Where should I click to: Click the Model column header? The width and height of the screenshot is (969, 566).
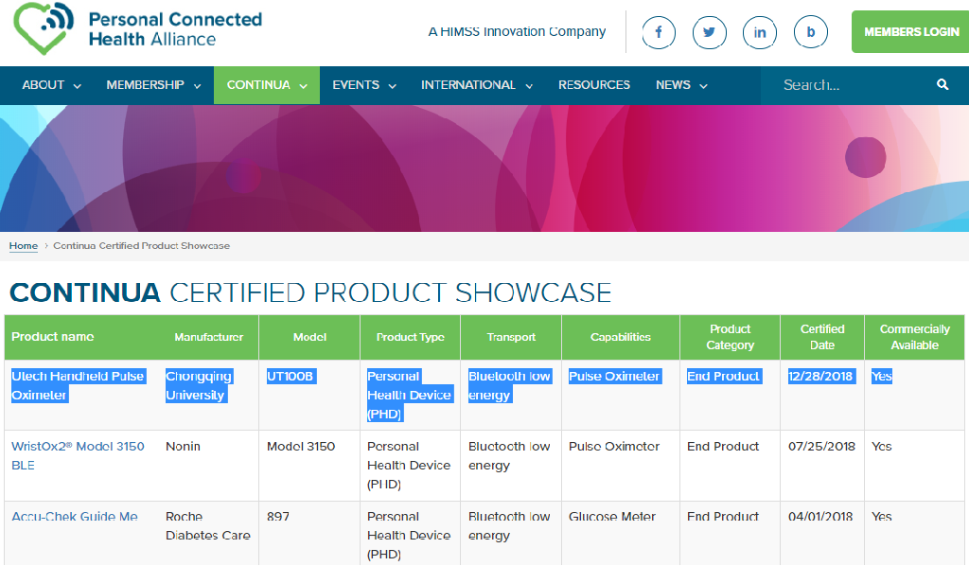point(309,337)
